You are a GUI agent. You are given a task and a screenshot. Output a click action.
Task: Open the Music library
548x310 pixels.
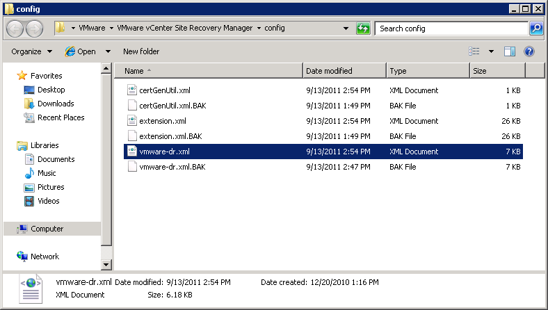pos(47,173)
